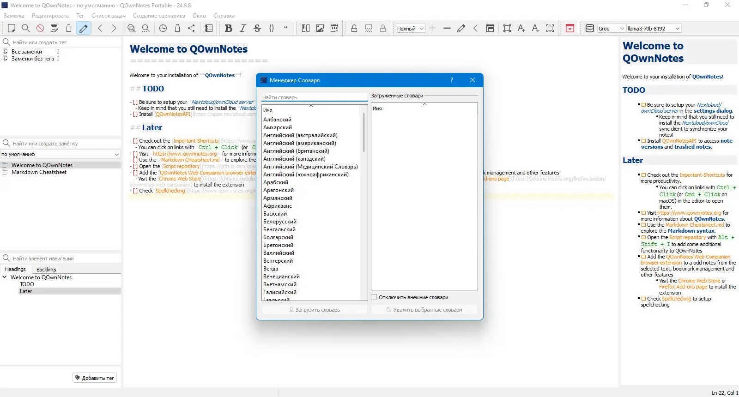The height and width of the screenshot is (397, 739).
Task: Click 'Удалить выбранные словари' button
Action: click(x=424, y=310)
